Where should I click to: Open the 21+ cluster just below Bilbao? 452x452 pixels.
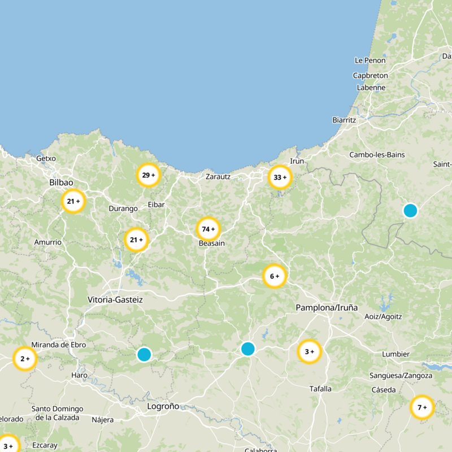tap(73, 201)
